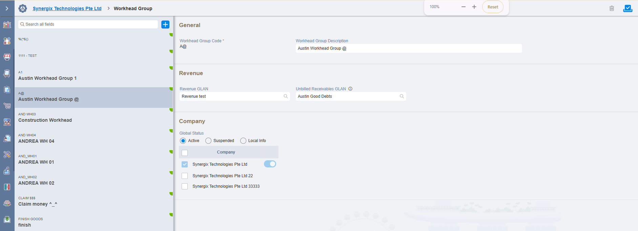Open Unbilled Receivables GLAN lookup search

[x=402, y=96]
